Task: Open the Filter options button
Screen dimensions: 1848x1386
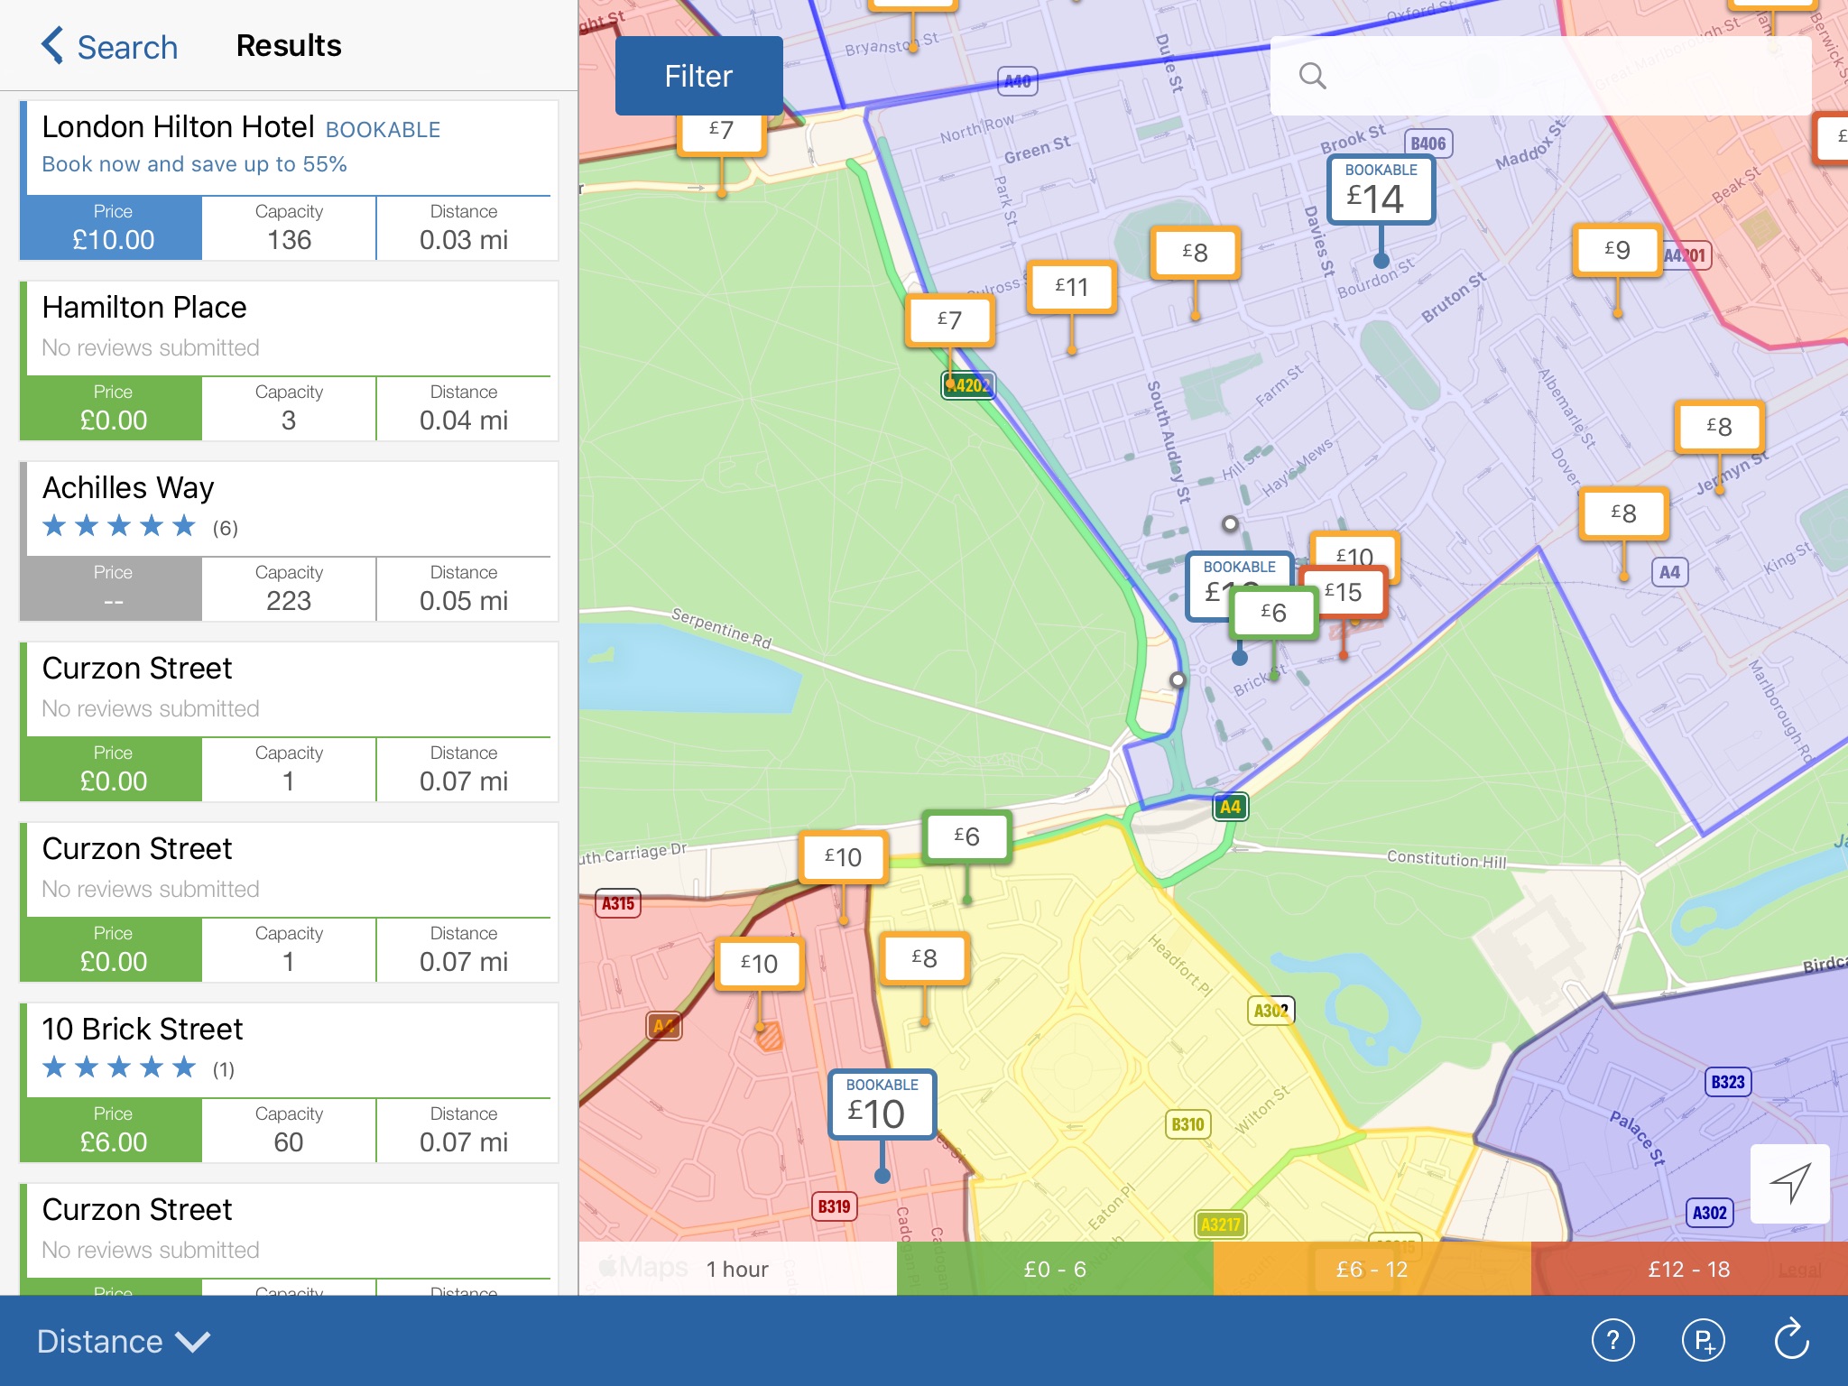Action: (698, 76)
